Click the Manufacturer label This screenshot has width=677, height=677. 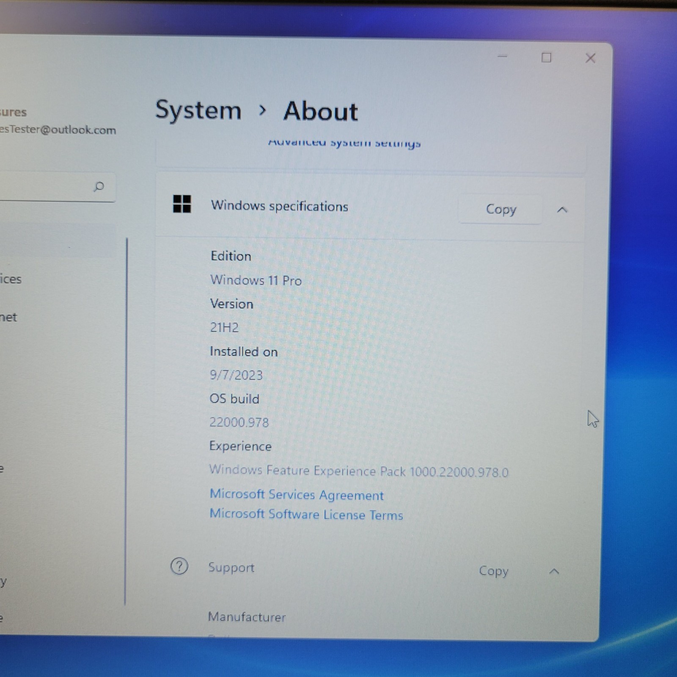tap(247, 617)
